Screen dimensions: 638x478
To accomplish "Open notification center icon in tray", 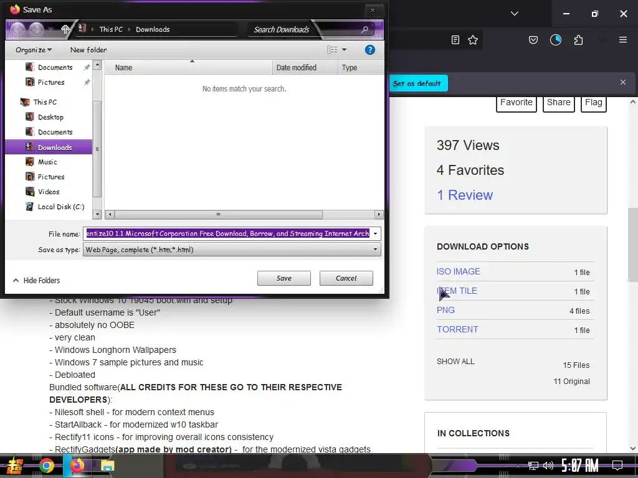I will 617,466.
